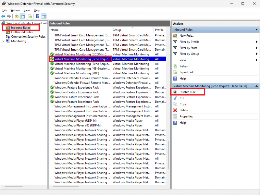Click the console tree horizontal scrollbar
This screenshot has height=195, width=260.
(14, 187)
